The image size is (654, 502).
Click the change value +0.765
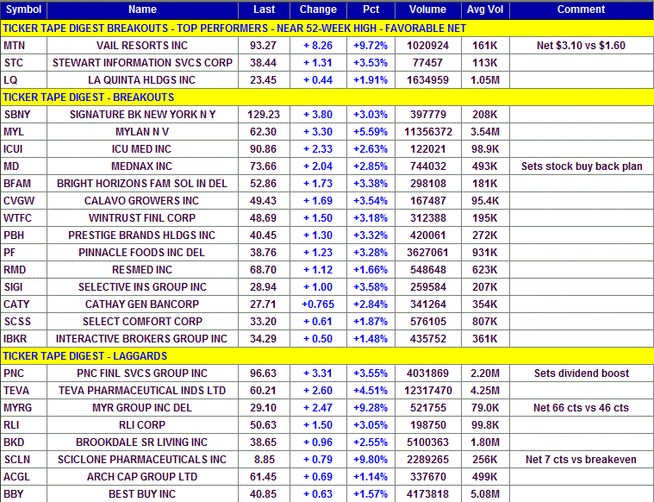coord(318,304)
